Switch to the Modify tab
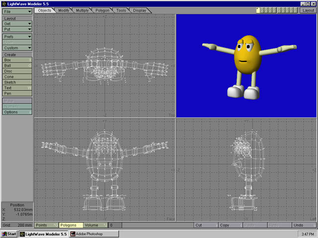Screen dimensions: 318x238 [x=64, y=10]
